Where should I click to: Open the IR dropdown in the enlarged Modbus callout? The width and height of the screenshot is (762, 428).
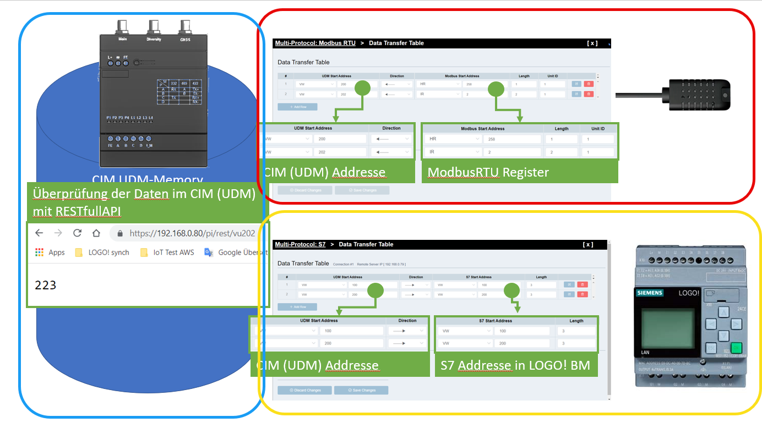click(x=454, y=152)
